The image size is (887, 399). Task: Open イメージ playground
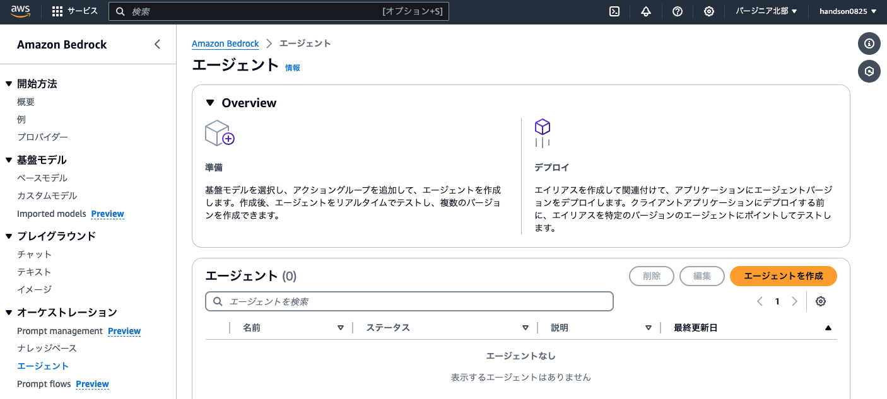34,289
